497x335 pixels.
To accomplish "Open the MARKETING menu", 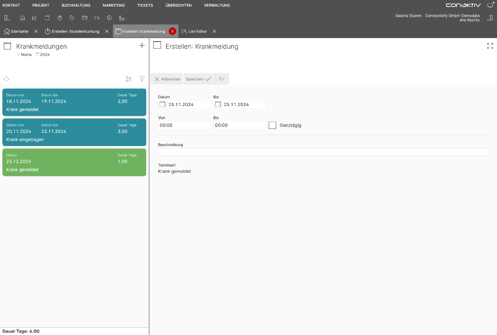I will pyautogui.click(x=114, y=5).
